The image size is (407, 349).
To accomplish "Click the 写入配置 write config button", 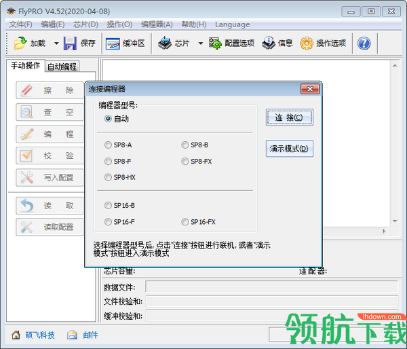I will 50,177.
